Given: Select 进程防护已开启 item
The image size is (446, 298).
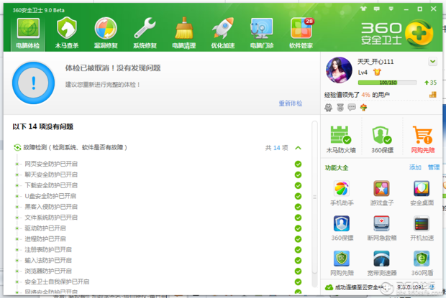Looking at the screenshot, I should [x=45, y=239].
